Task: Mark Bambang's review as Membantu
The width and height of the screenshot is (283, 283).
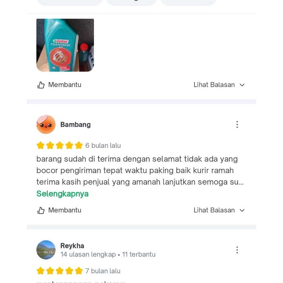Action: pyautogui.click(x=65, y=210)
